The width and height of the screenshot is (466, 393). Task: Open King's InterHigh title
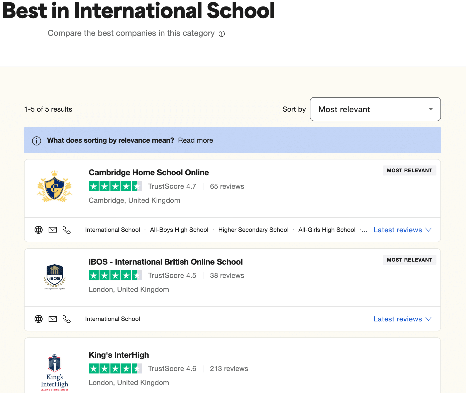119,355
